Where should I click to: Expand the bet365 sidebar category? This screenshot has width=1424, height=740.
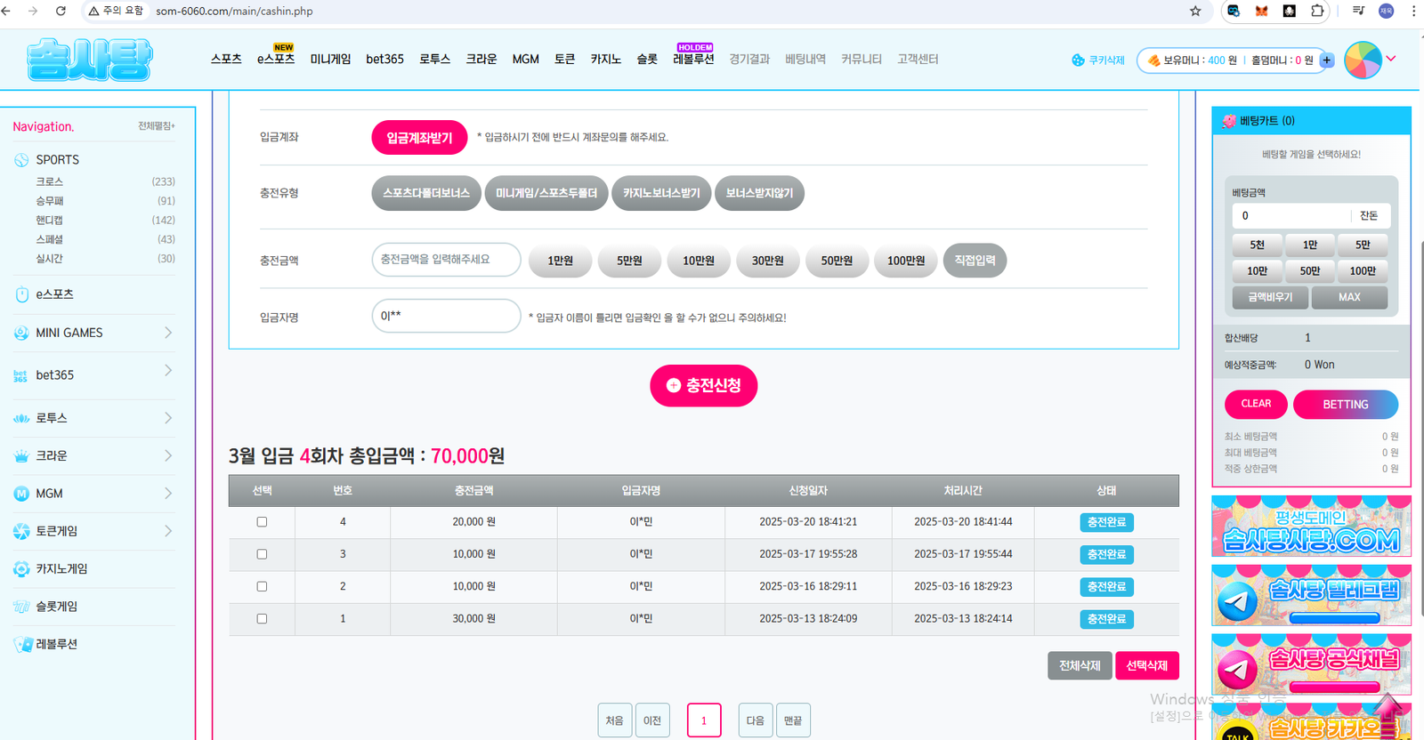click(168, 371)
